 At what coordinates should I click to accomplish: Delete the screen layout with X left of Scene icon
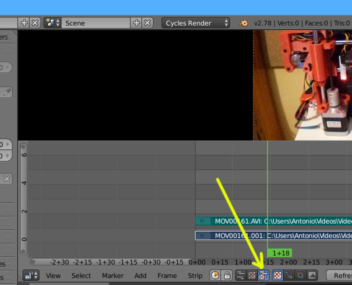35,23
